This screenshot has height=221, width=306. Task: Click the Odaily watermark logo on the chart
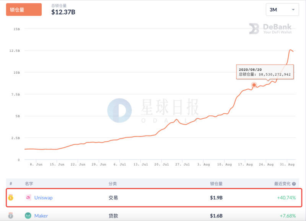119,109
